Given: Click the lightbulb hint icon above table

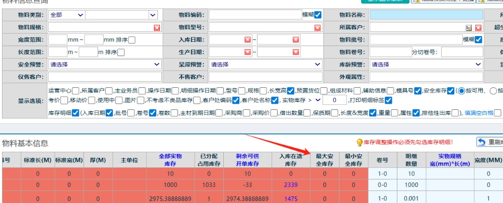Looking at the screenshot, I should tap(360, 143).
